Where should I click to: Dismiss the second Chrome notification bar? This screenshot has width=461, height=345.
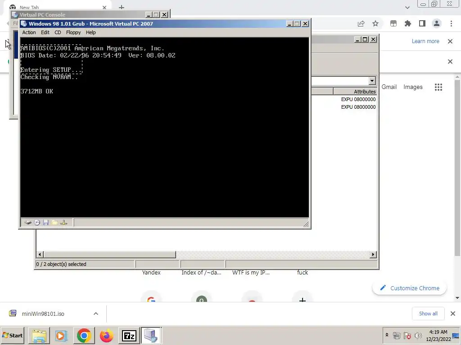point(450,62)
